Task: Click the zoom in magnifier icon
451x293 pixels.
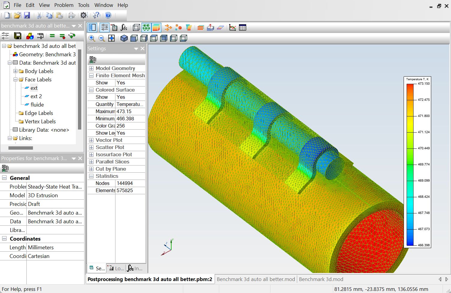Action: (x=92, y=38)
